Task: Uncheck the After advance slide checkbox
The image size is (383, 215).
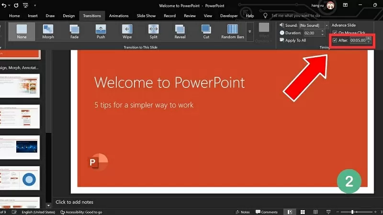Action: click(335, 41)
